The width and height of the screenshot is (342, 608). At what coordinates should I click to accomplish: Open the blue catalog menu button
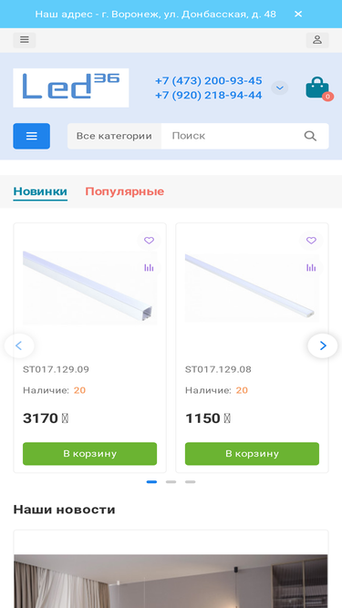pos(31,136)
